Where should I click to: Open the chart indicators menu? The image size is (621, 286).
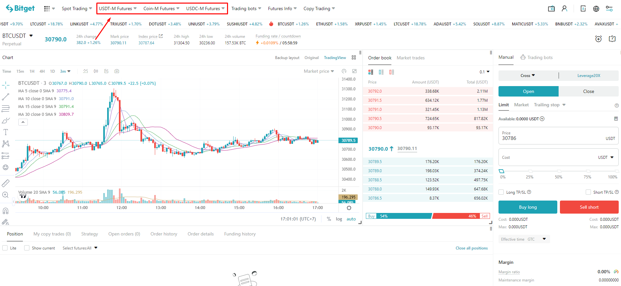(86, 71)
